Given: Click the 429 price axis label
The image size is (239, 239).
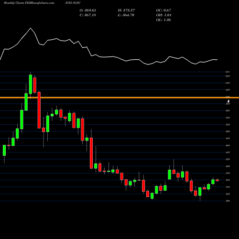Looking at the screenshot, I should coord(228,159).
